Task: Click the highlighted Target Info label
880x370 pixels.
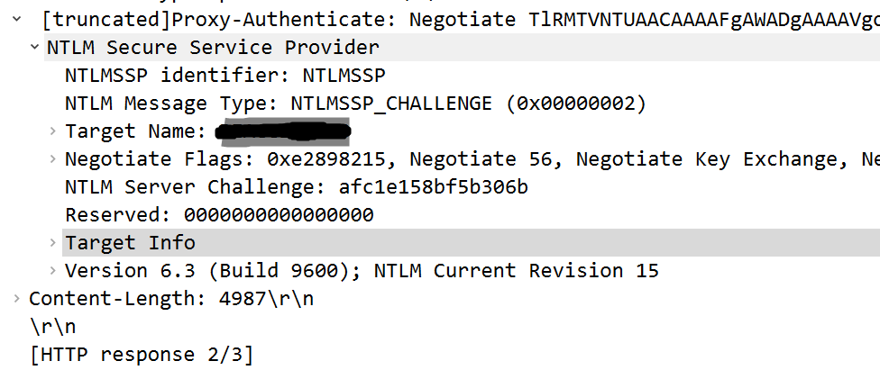Action: pyautogui.click(x=130, y=243)
